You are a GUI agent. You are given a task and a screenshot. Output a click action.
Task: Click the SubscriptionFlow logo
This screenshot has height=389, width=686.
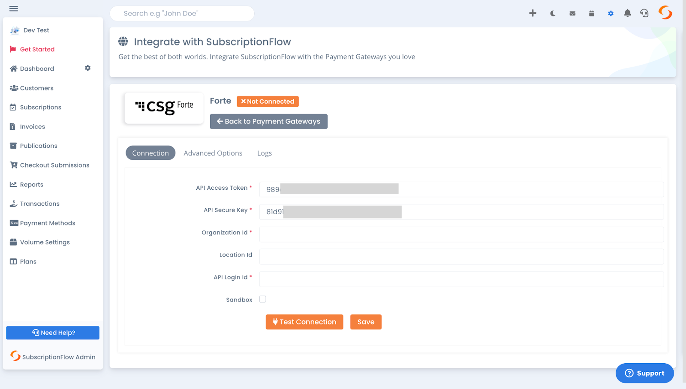click(x=665, y=12)
